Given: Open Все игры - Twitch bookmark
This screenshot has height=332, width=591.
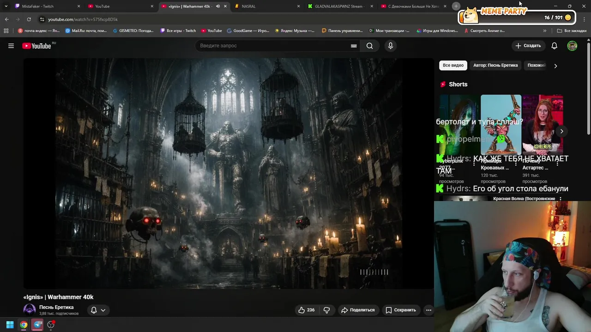Looking at the screenshot, I should point(178,31).
